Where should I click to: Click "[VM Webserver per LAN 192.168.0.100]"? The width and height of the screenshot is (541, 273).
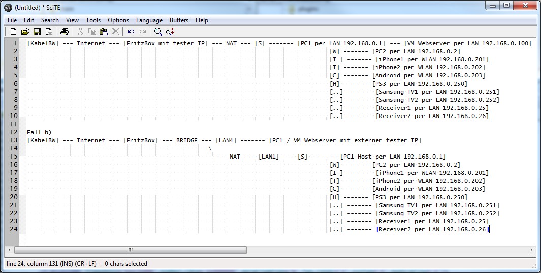(468, 44)
